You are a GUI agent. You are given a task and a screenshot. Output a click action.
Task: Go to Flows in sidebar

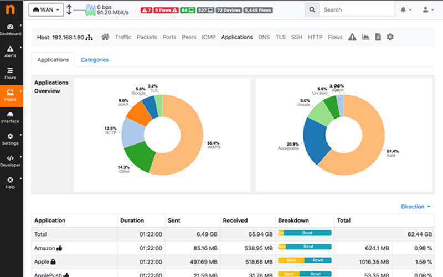[11, 73]
